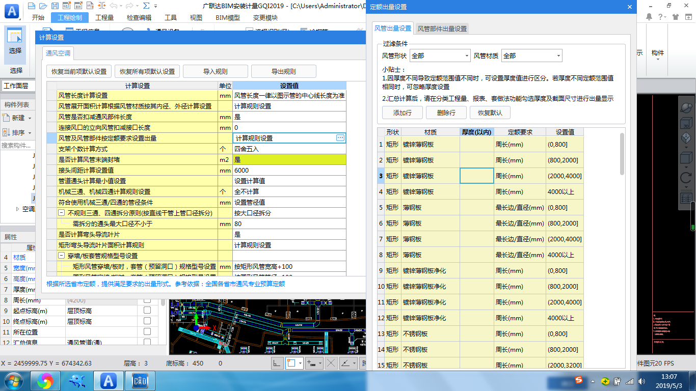
Task: Select the 通风空调 tab in 计算设置
Action: point(58,53)
